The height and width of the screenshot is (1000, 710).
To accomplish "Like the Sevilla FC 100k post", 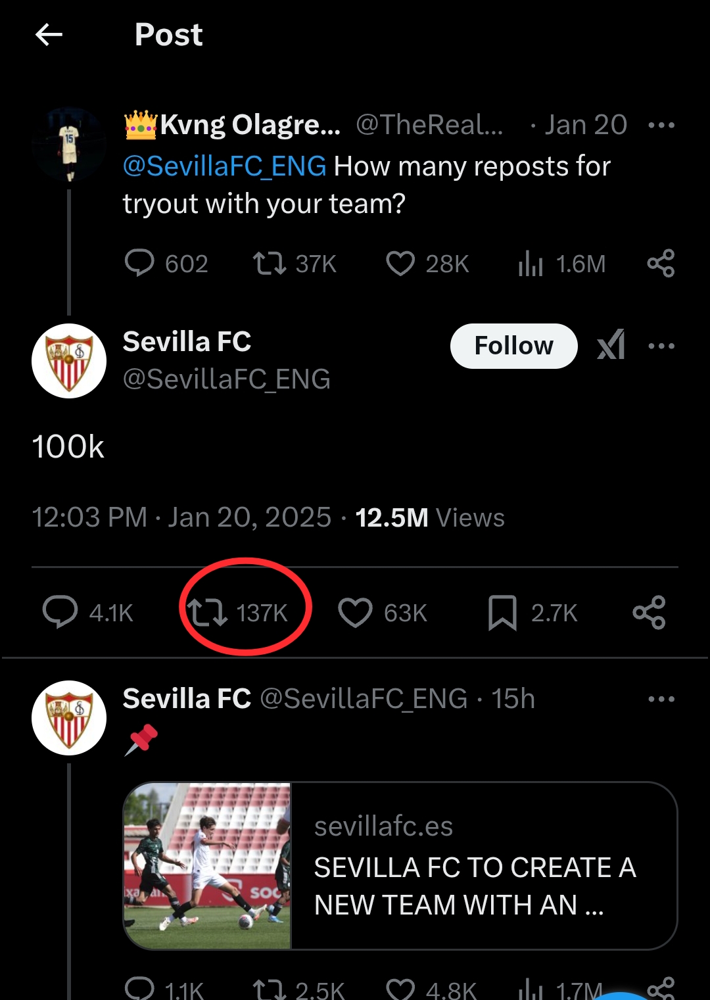I will point(355,612).
